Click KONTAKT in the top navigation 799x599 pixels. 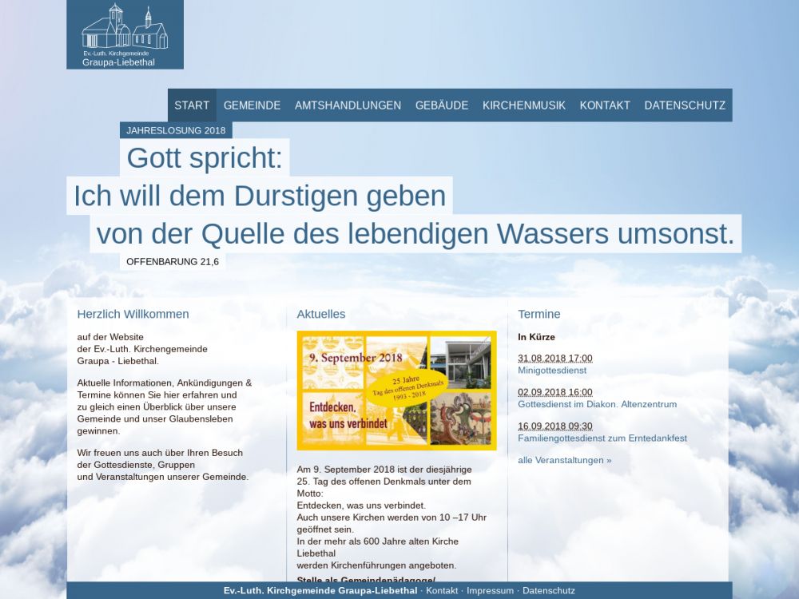[x=605, y=105]
